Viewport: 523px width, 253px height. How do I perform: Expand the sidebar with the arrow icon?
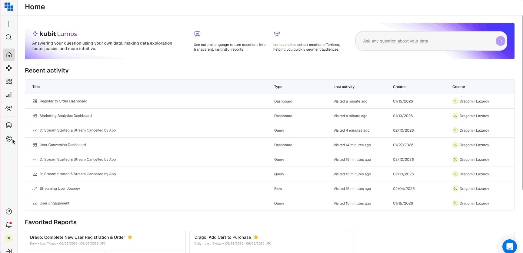click(9, 251)
